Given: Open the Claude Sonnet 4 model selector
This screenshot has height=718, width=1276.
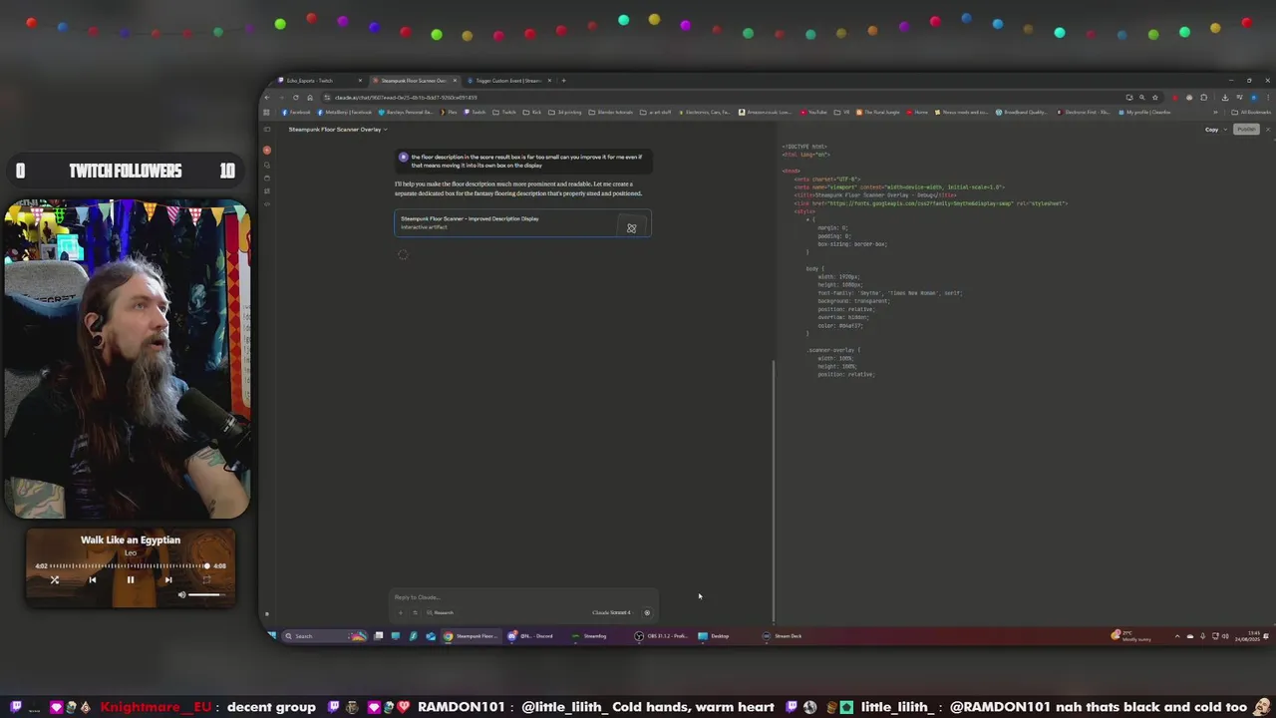Looking at the screenshot, I should [x=613, y=612].
